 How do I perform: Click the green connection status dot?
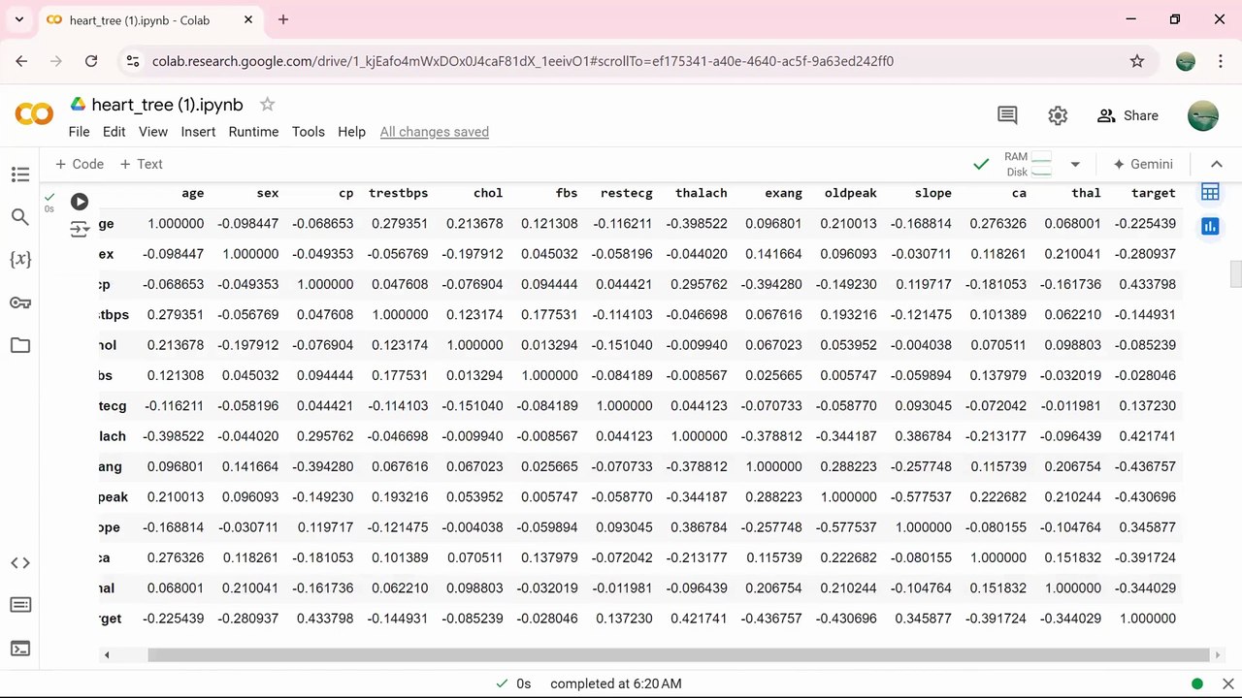[1197, 683]
